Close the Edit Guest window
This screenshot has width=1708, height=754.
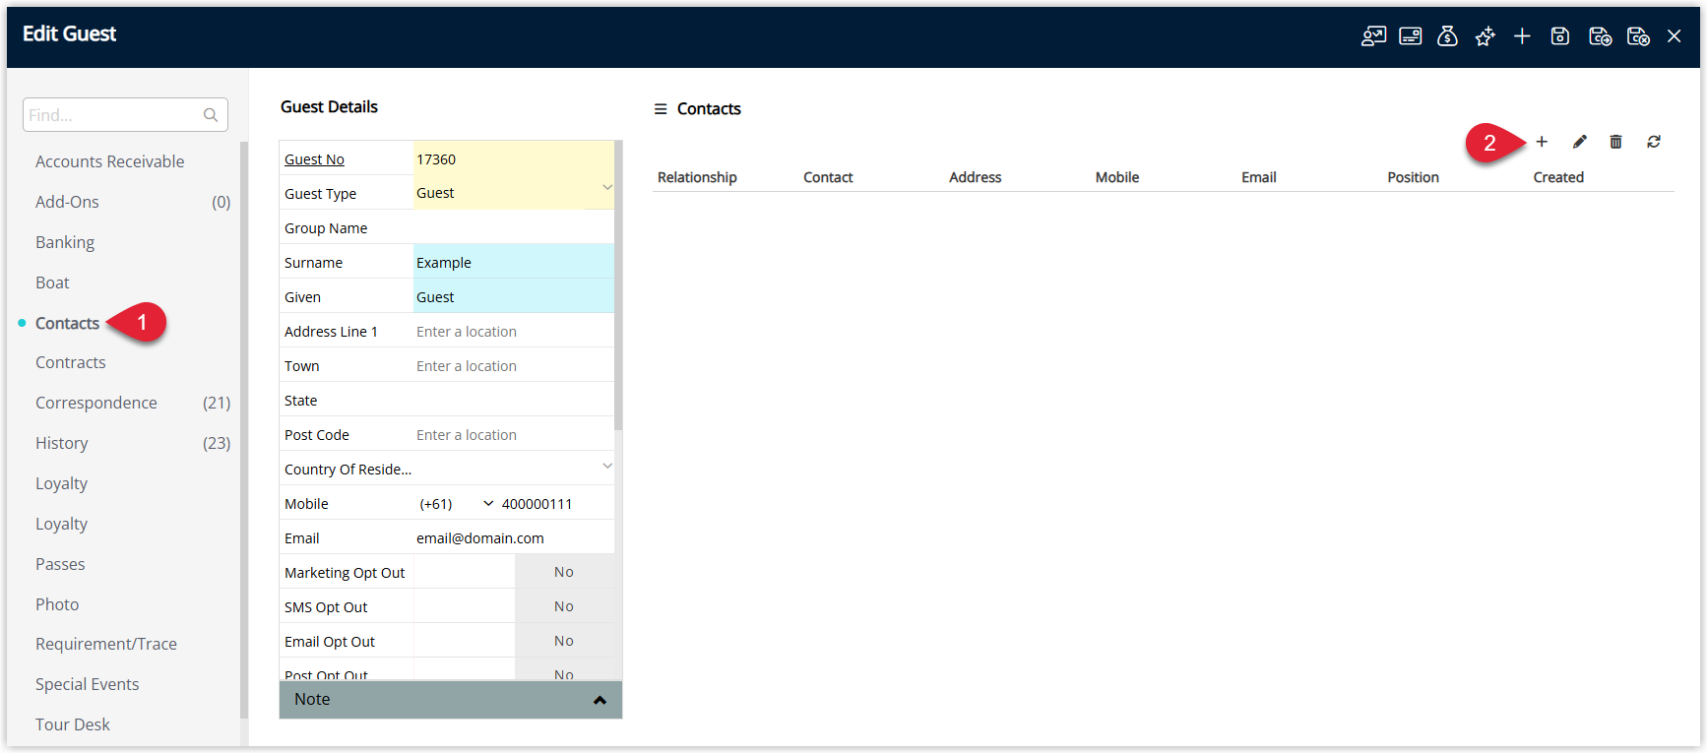point(1675,36)
